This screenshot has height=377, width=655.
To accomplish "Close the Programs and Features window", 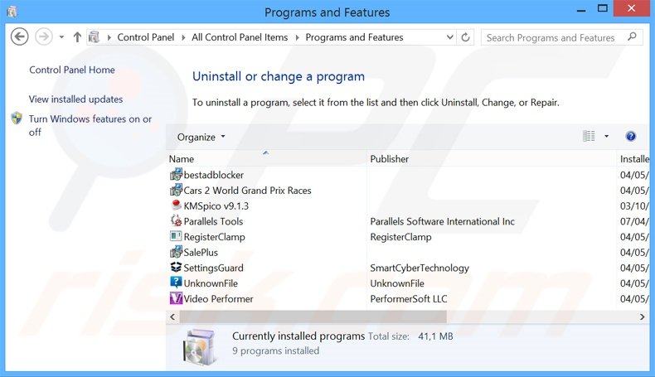I will tap(631, 8).
